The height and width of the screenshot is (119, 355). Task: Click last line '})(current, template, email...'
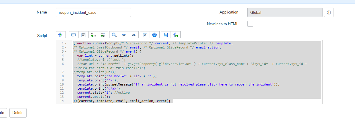point(122,101)
